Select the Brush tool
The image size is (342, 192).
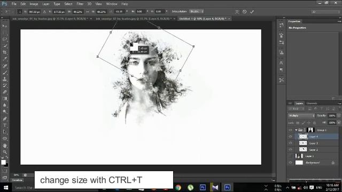pos(5,73)
